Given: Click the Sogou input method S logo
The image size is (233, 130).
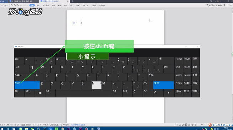Looking at the screenshot, I should pos(210,125).
